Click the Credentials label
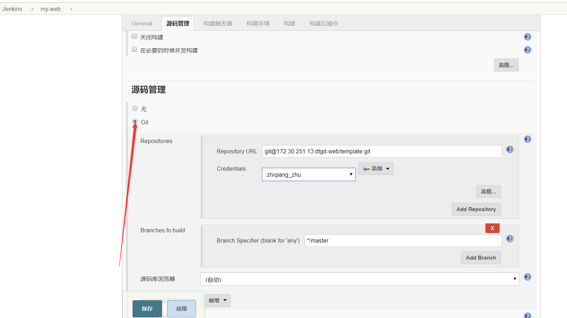Image resolution: width=567 pixels, height=318 pixels. pyautogui.click(x=231, y=169)
